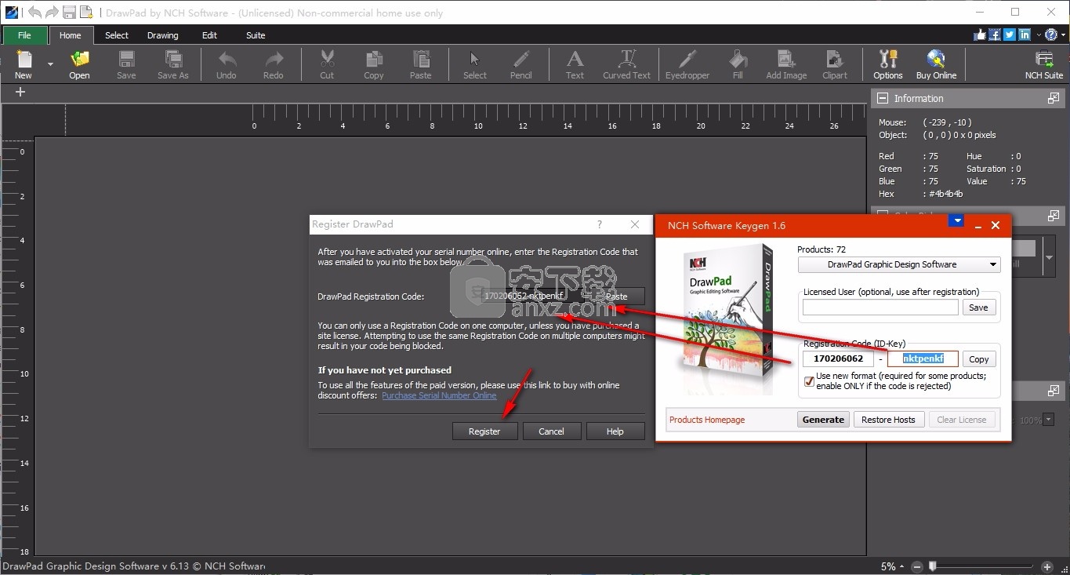Toggle the 'Use new format' checkbox
Viewport: 1070px width, 575px height.
pos(809,381)
